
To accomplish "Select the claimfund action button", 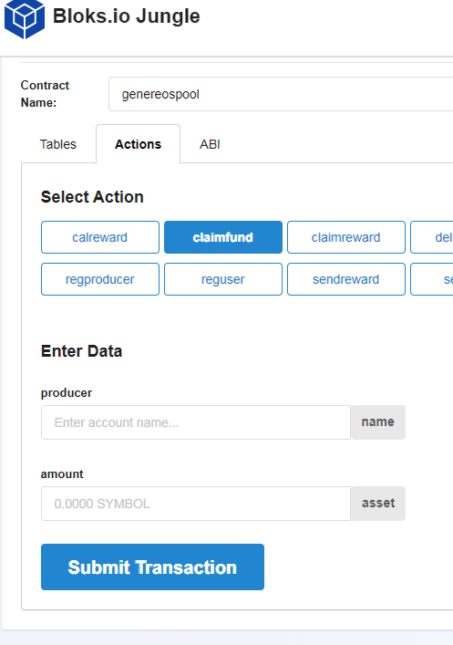I will [223, 237].
